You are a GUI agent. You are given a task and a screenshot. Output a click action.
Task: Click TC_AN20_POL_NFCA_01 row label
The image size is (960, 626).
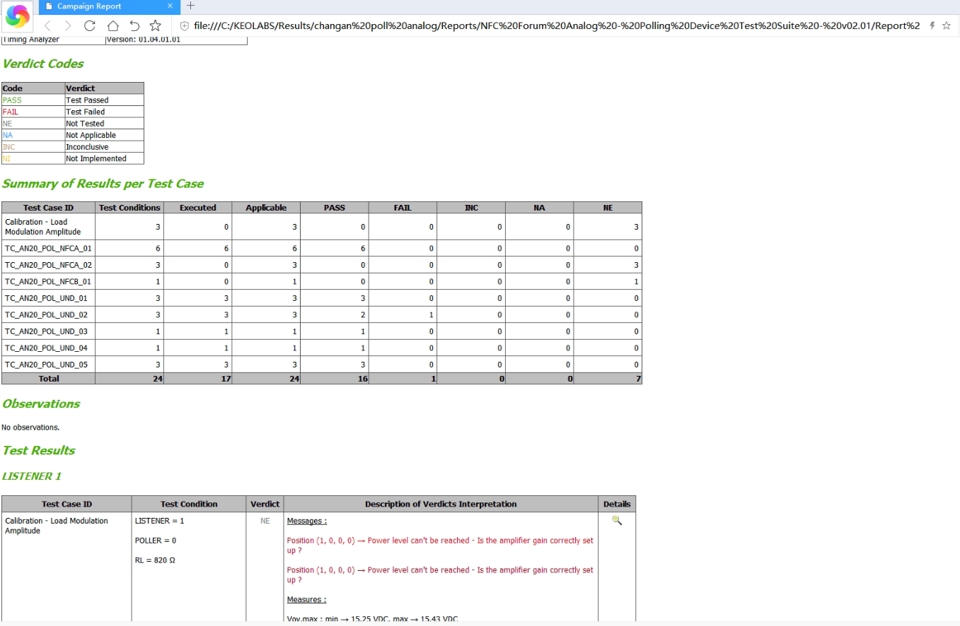48,248
